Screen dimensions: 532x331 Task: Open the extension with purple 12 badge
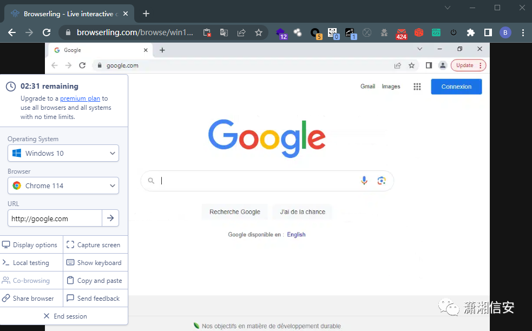click(281, 33)
